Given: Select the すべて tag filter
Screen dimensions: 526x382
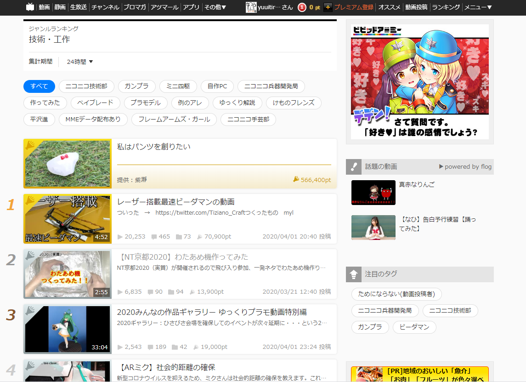Looking at the screenshot, I should 39,86.
